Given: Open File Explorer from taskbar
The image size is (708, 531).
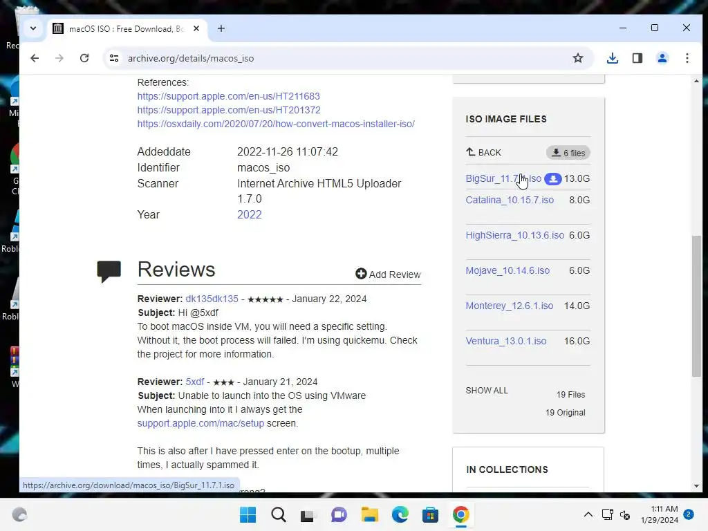Looking at the screenshot, I should pyautogui.click(x=369, y=514).
